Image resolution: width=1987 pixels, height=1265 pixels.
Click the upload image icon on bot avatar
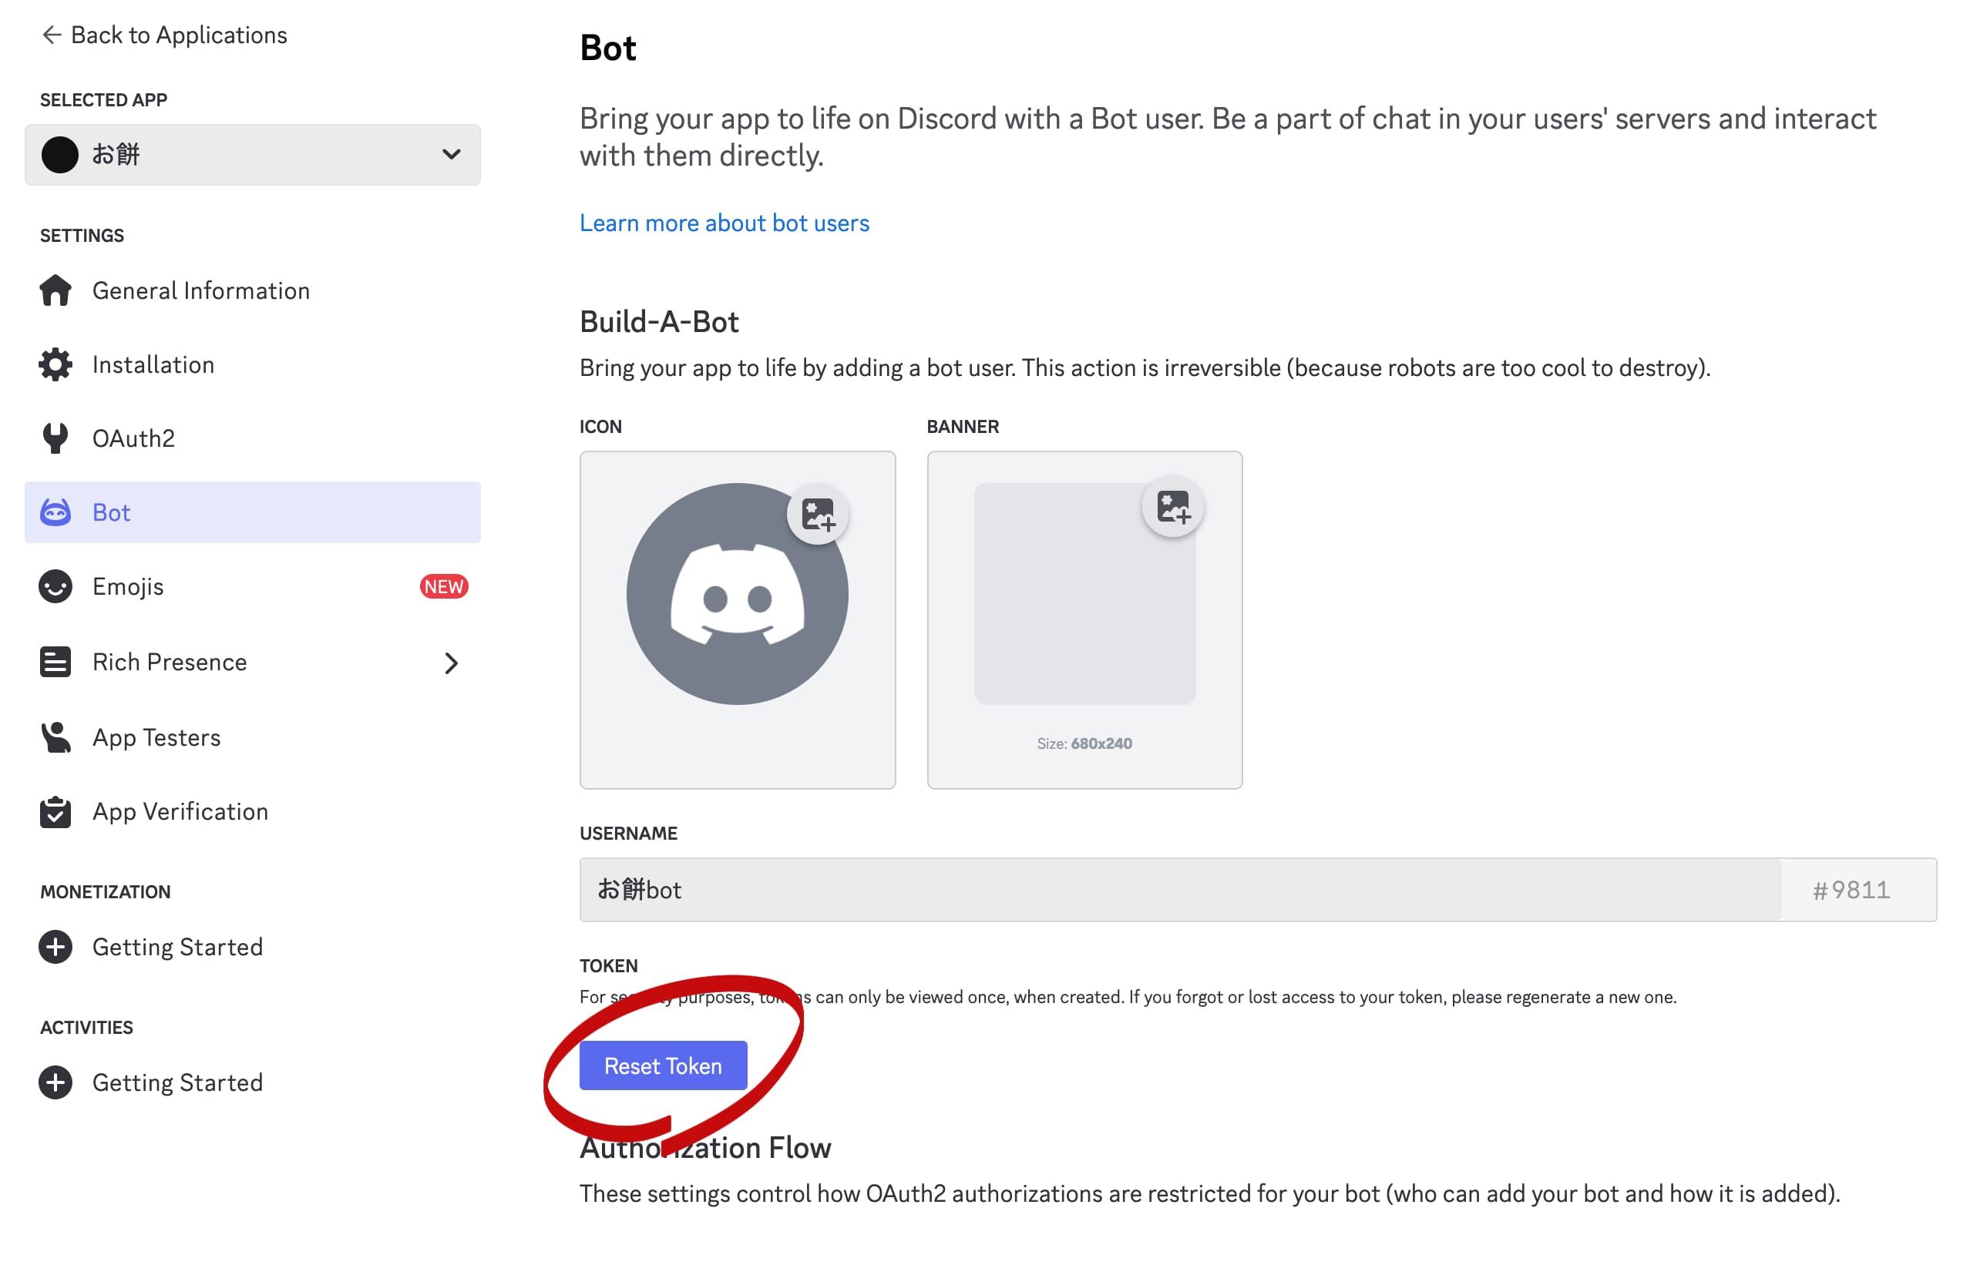point(818,515)
